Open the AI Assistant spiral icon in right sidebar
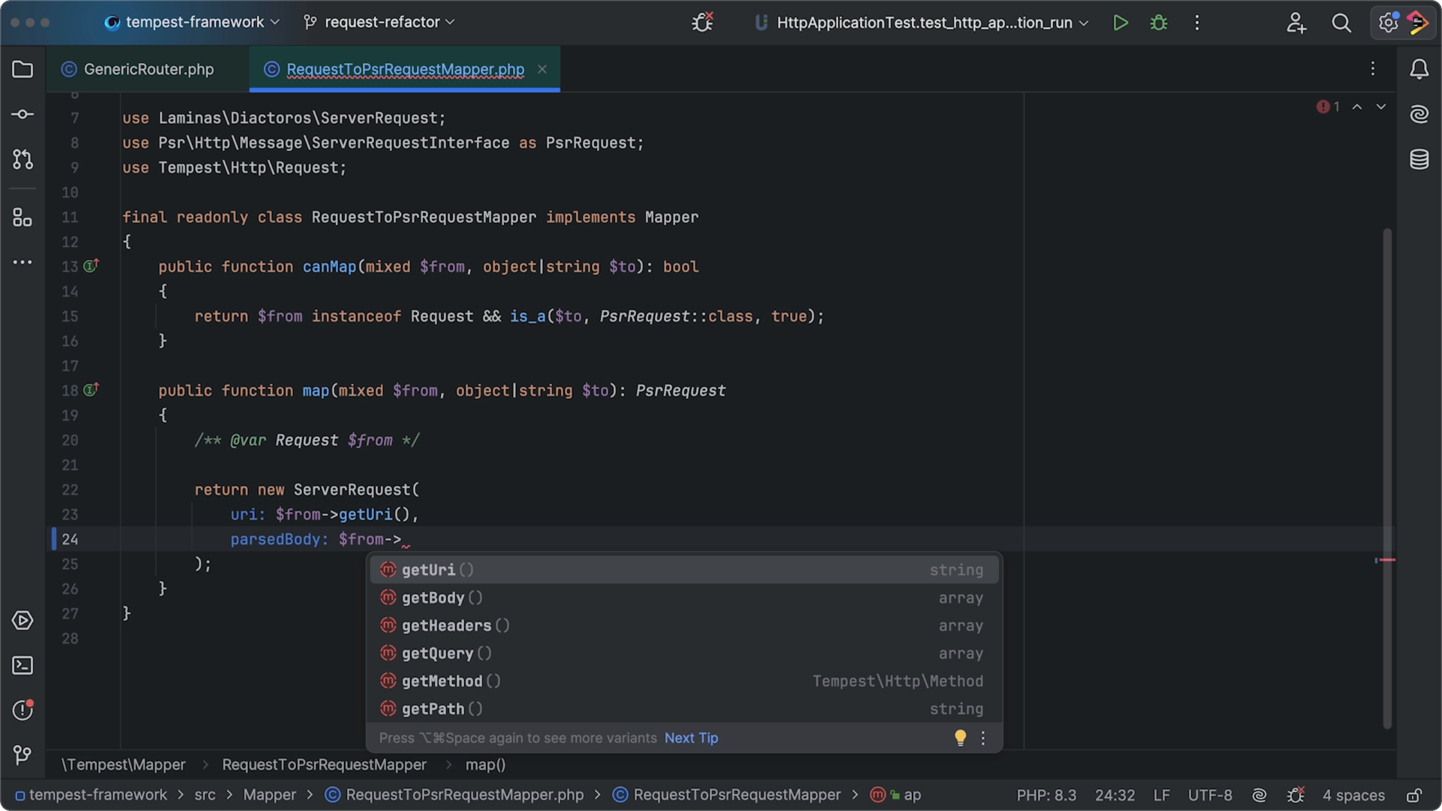 (1419, 114)
